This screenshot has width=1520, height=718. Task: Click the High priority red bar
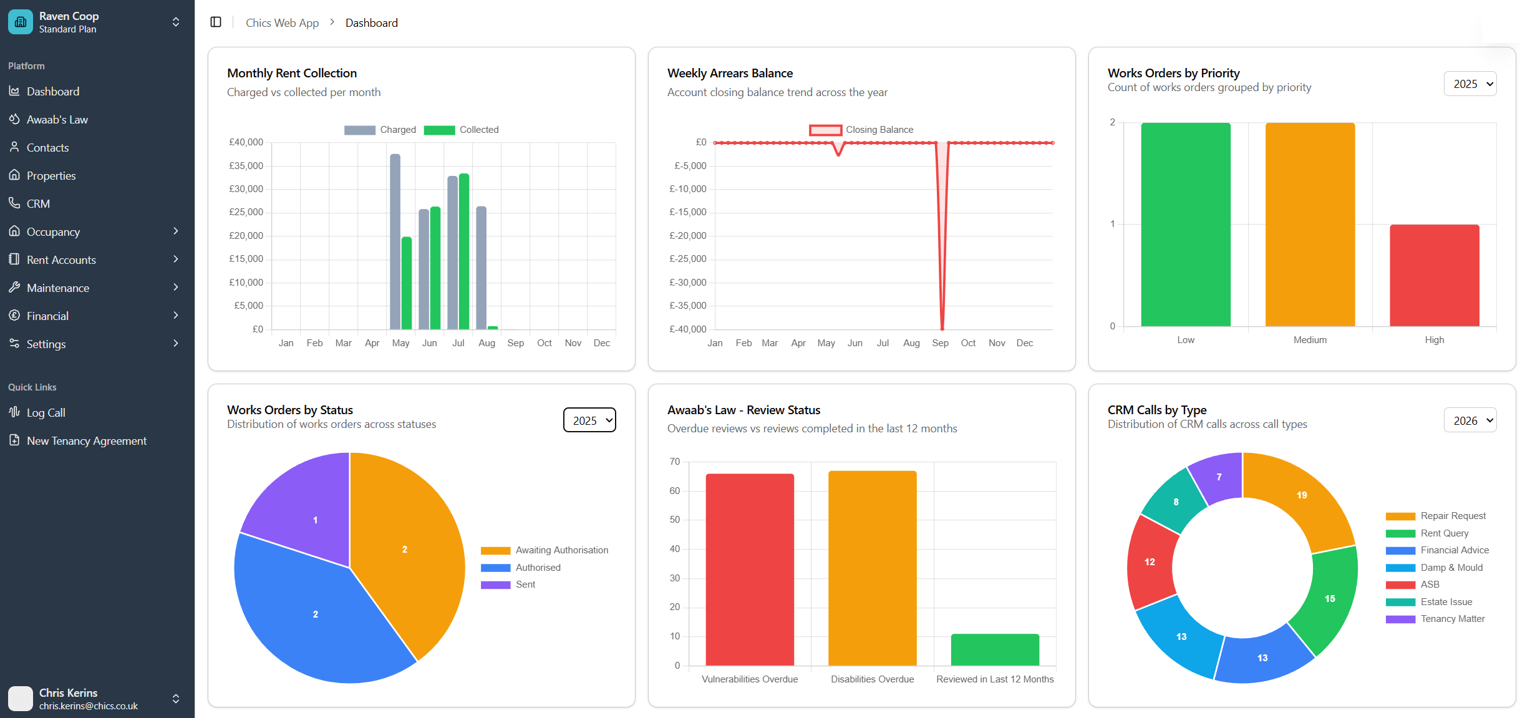pos(1434,275)
